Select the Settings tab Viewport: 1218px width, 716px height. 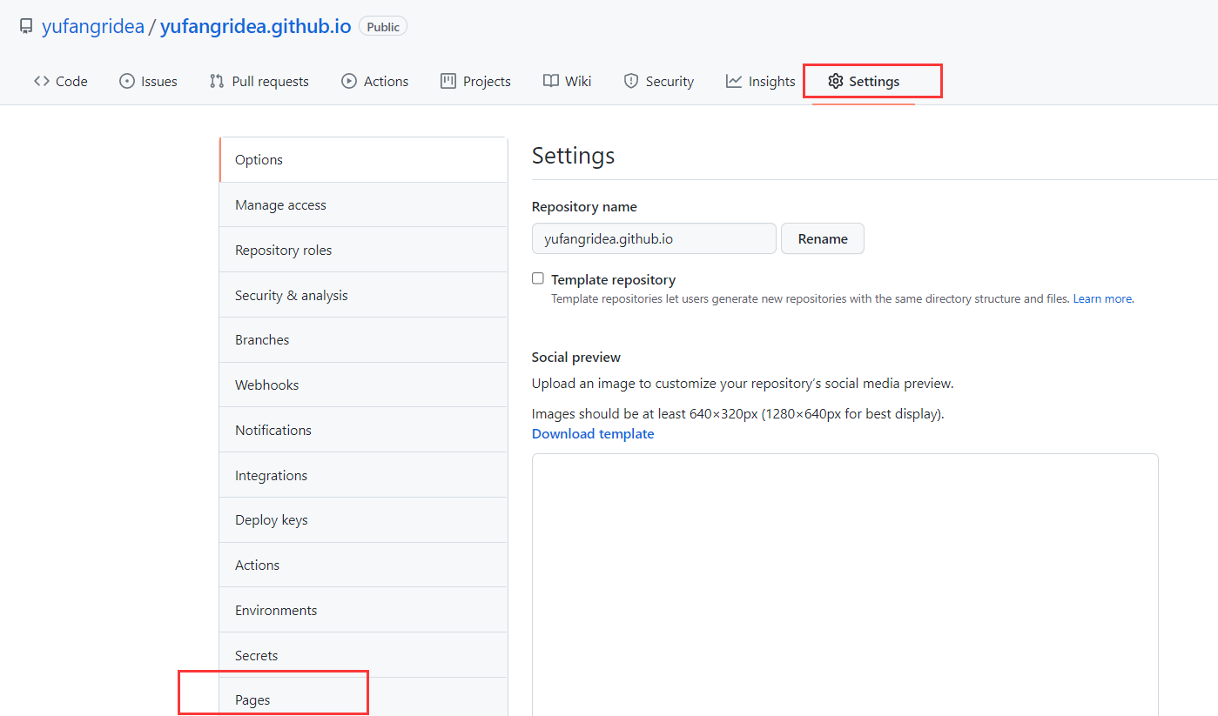tap(864, 81)
